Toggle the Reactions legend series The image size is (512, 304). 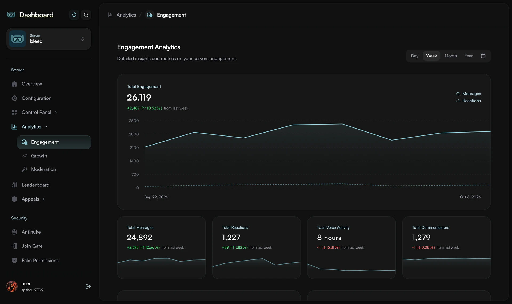pyautogui.click(x=469, y=101)
